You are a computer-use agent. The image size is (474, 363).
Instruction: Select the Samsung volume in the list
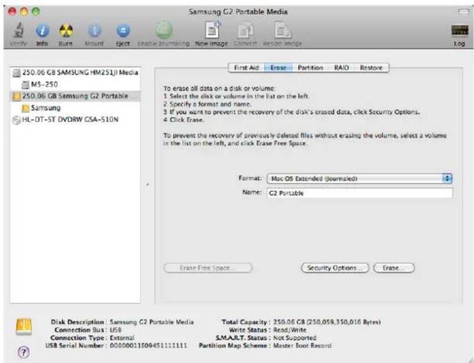(75, 108)
